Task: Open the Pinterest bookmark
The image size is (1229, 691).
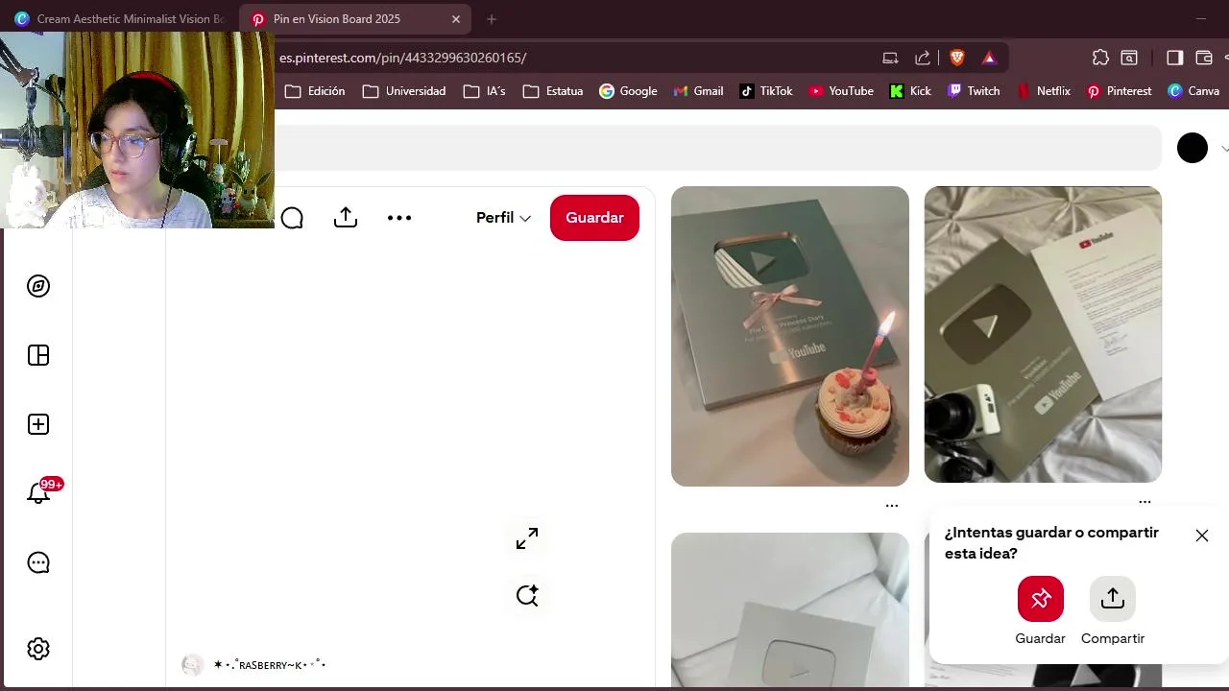Action: [1119, 91]
